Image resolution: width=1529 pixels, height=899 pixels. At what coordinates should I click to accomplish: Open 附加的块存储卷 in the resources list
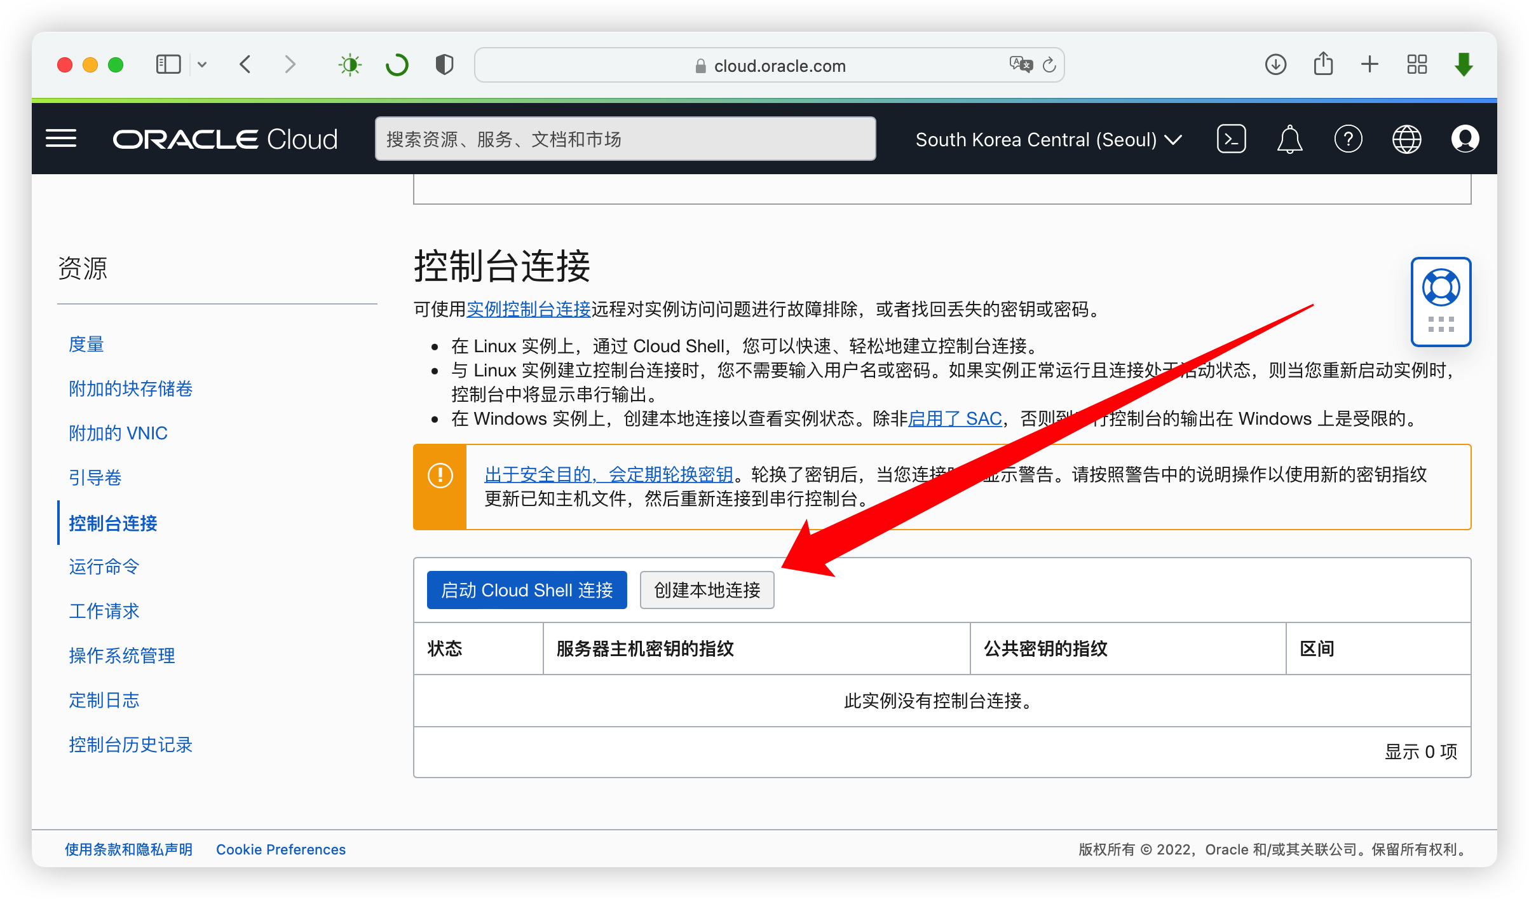click(x=130, y=388)
